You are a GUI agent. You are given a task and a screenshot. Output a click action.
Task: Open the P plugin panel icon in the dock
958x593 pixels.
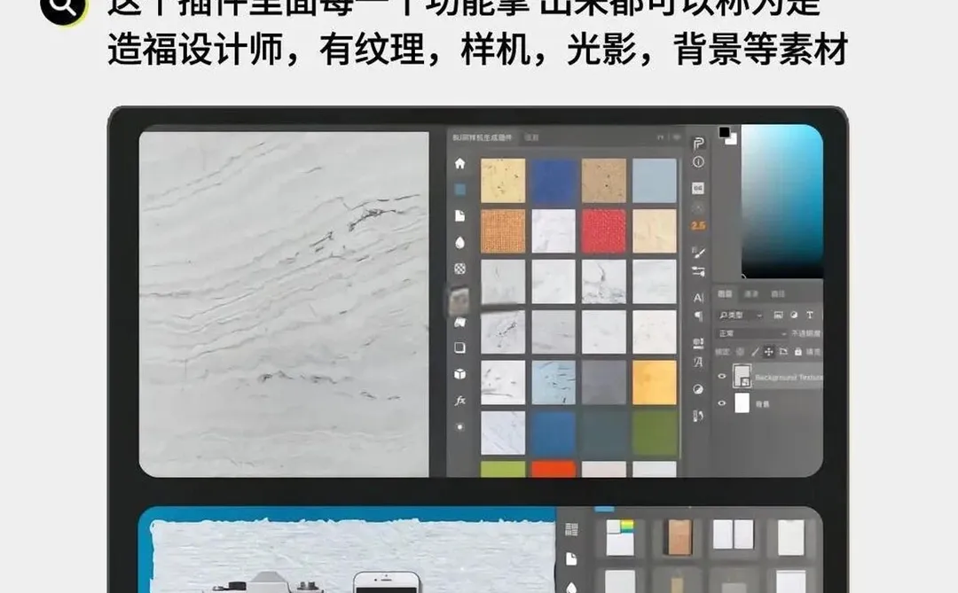click(698, 144)
